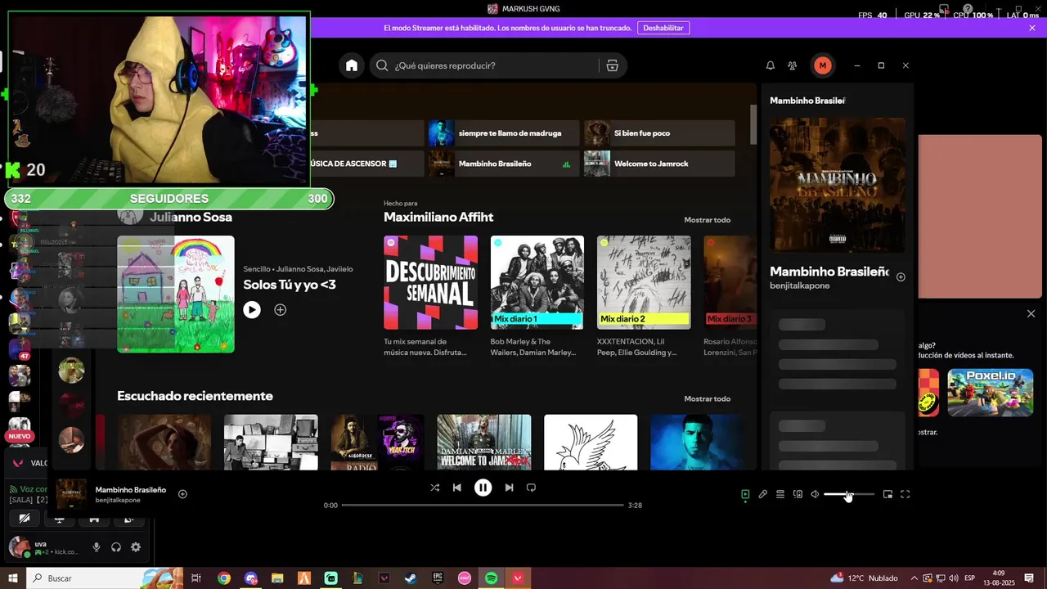
Task: Open Descubrimiento Semanal playlist
Action: coord(431,282)
